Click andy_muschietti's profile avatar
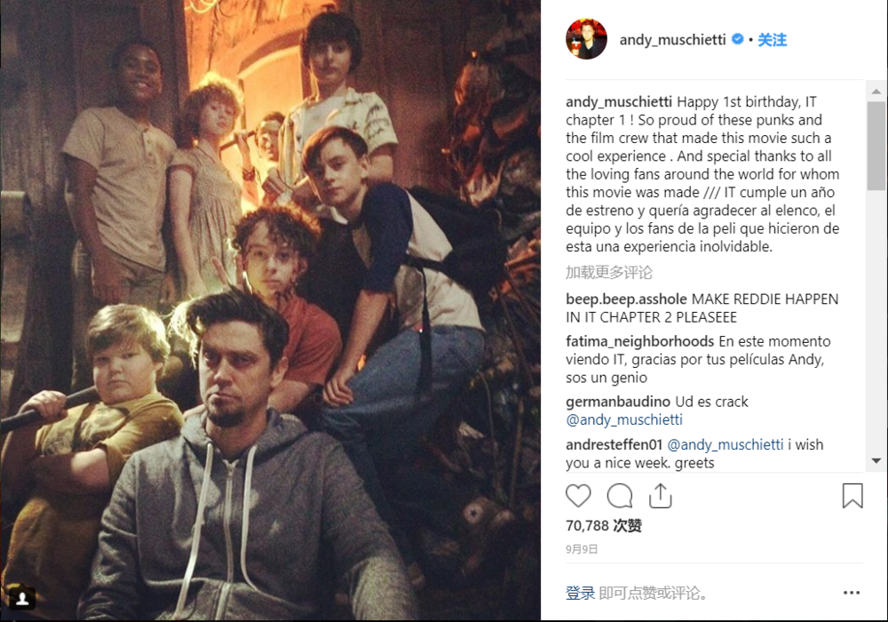Viewport: 888px width, 622px height. [x=586, y=39]
